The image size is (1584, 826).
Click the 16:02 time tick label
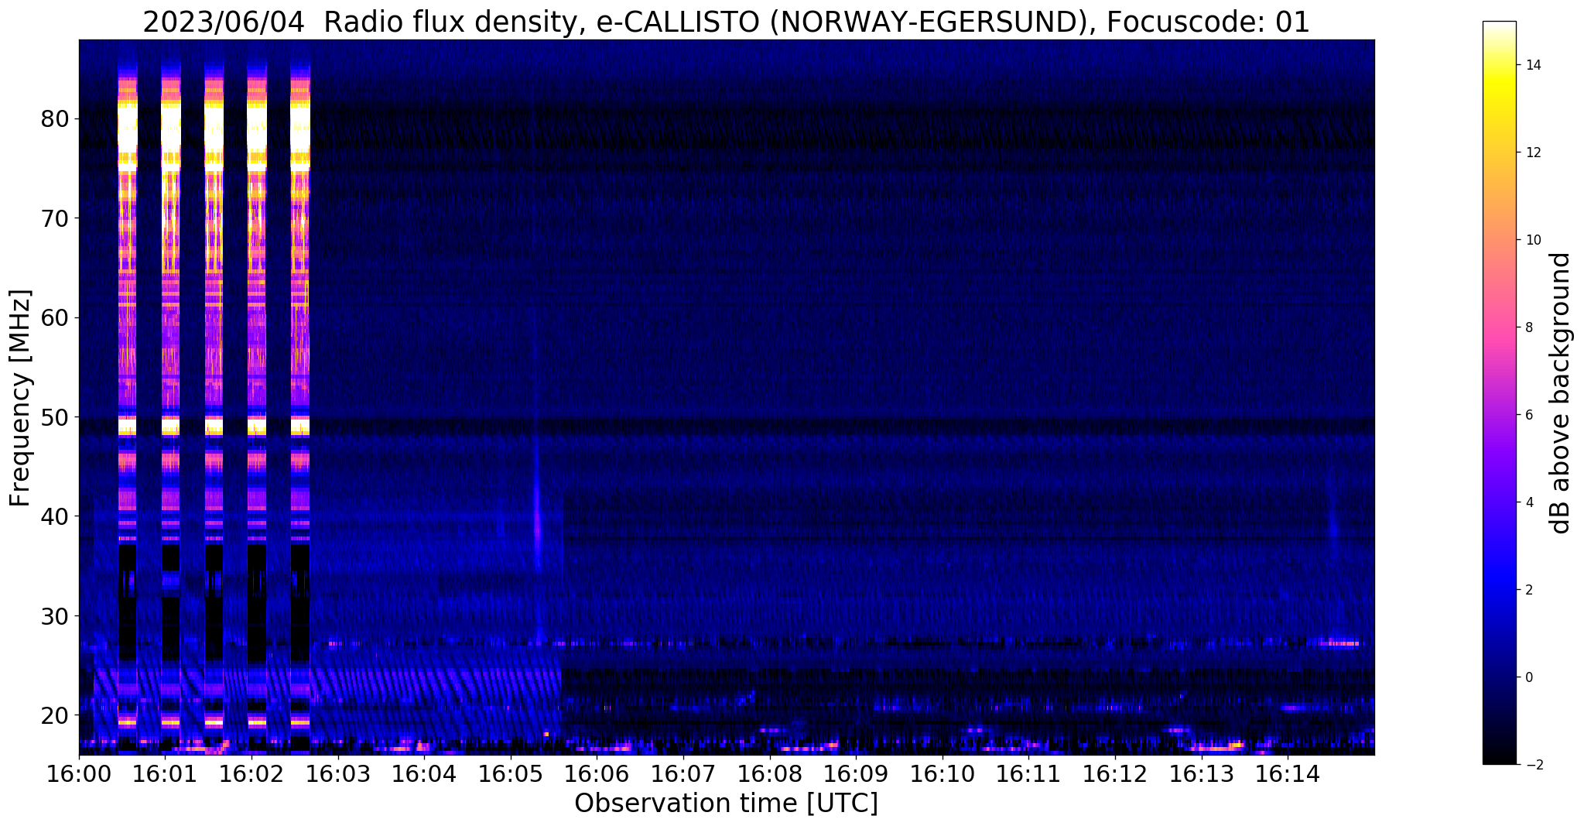(x=251, y=773)
